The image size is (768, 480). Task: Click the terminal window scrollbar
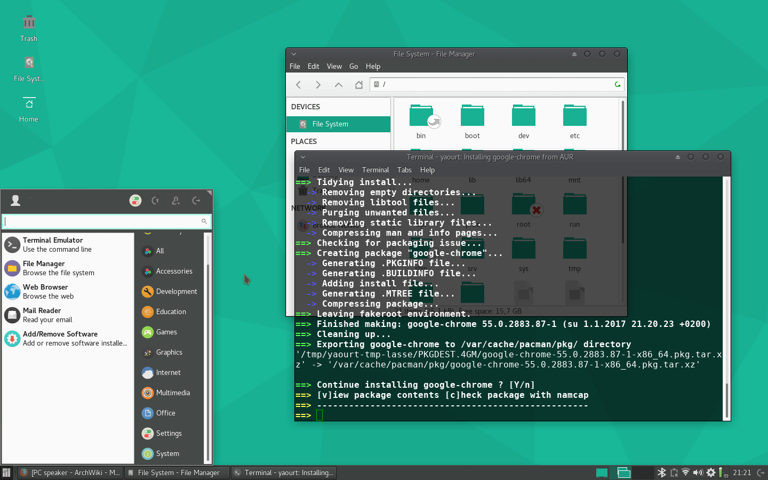coord(726,298)
